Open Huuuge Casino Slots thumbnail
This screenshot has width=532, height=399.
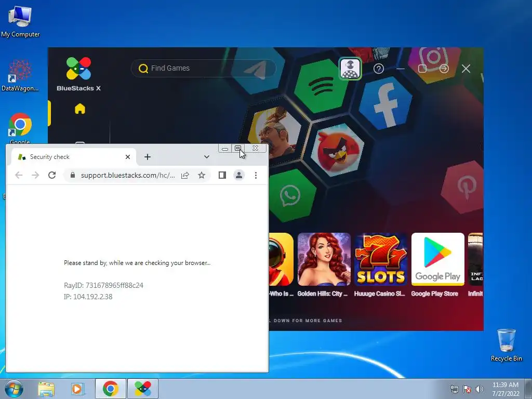[380, 259]
